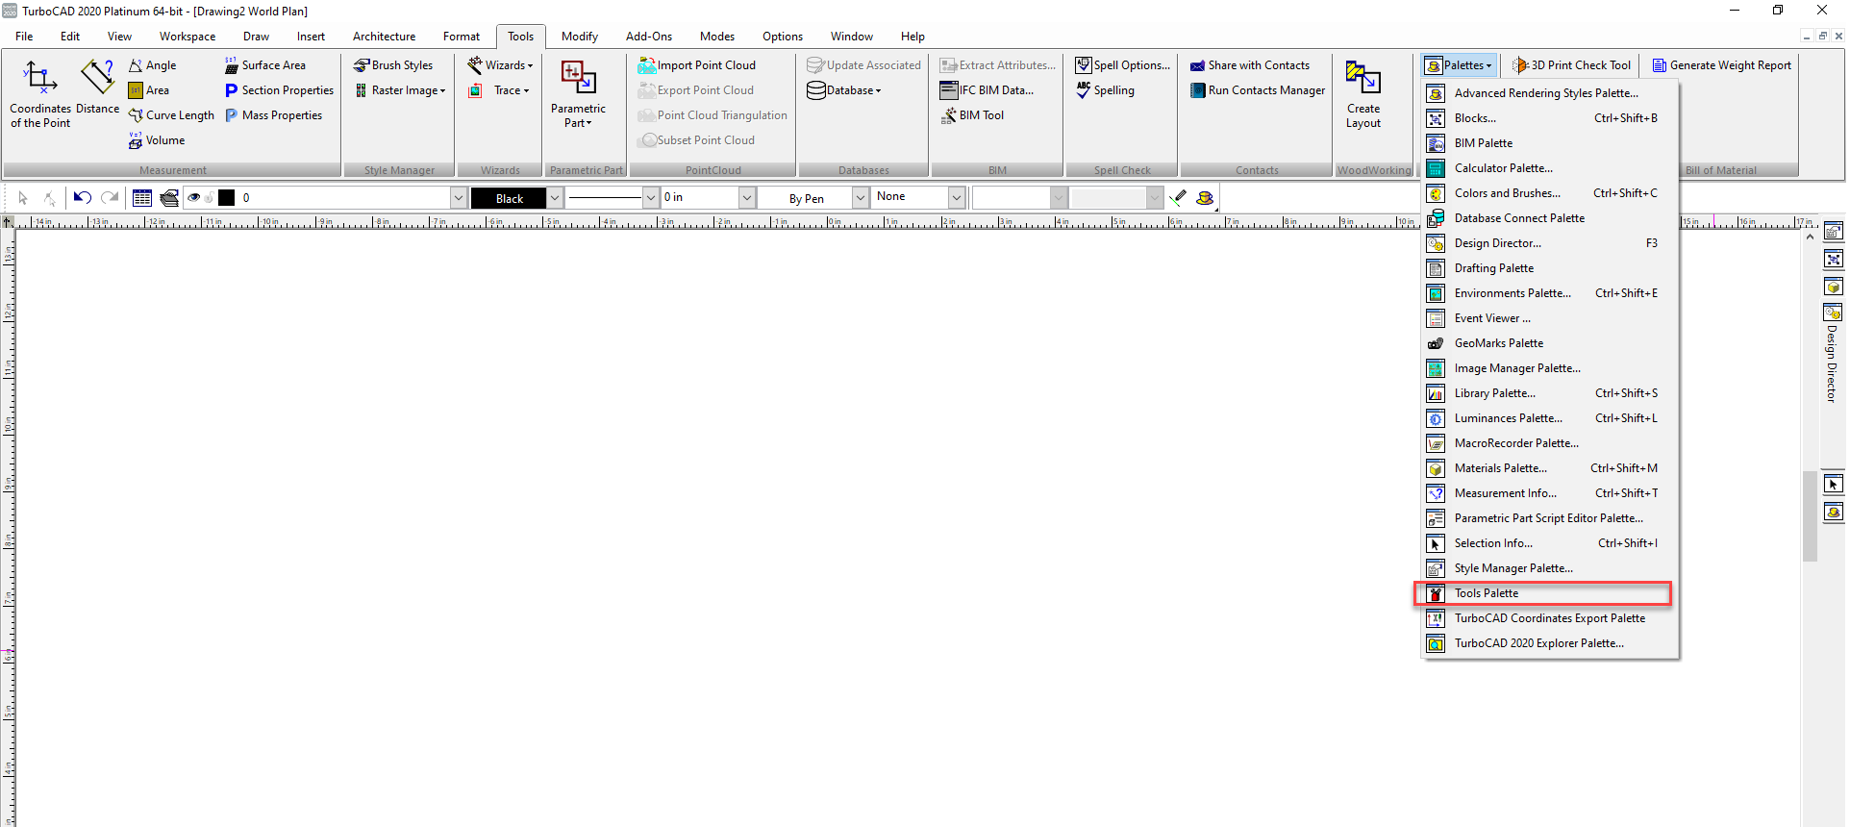Open IFC BIM Data
The height and width of the screenshot is (827, 1850).
pos(987,90)
